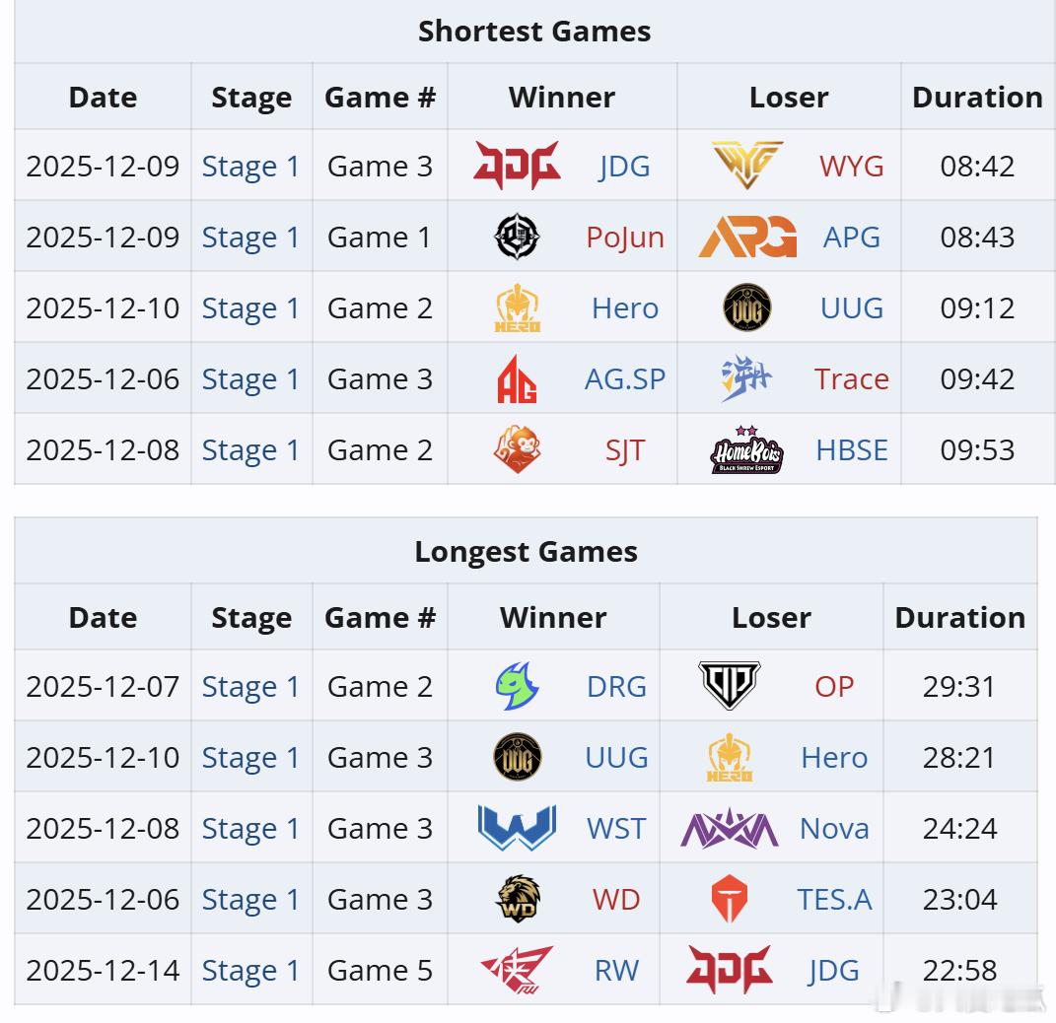Click the OP shield logo
The height and width of the screenshot is (1023, 1056).
click(x=730, y=686)
